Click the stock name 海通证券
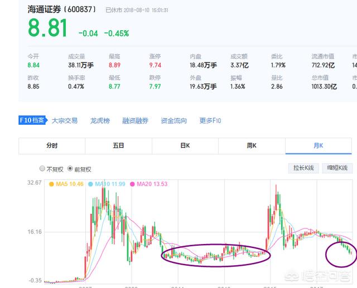The image size is (357, 288). tap(45, 9)
